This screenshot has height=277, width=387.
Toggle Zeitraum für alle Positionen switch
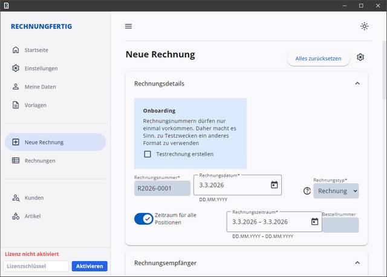(144, 218)
